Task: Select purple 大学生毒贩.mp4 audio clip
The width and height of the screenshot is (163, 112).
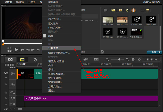Action: click(91, 98)
